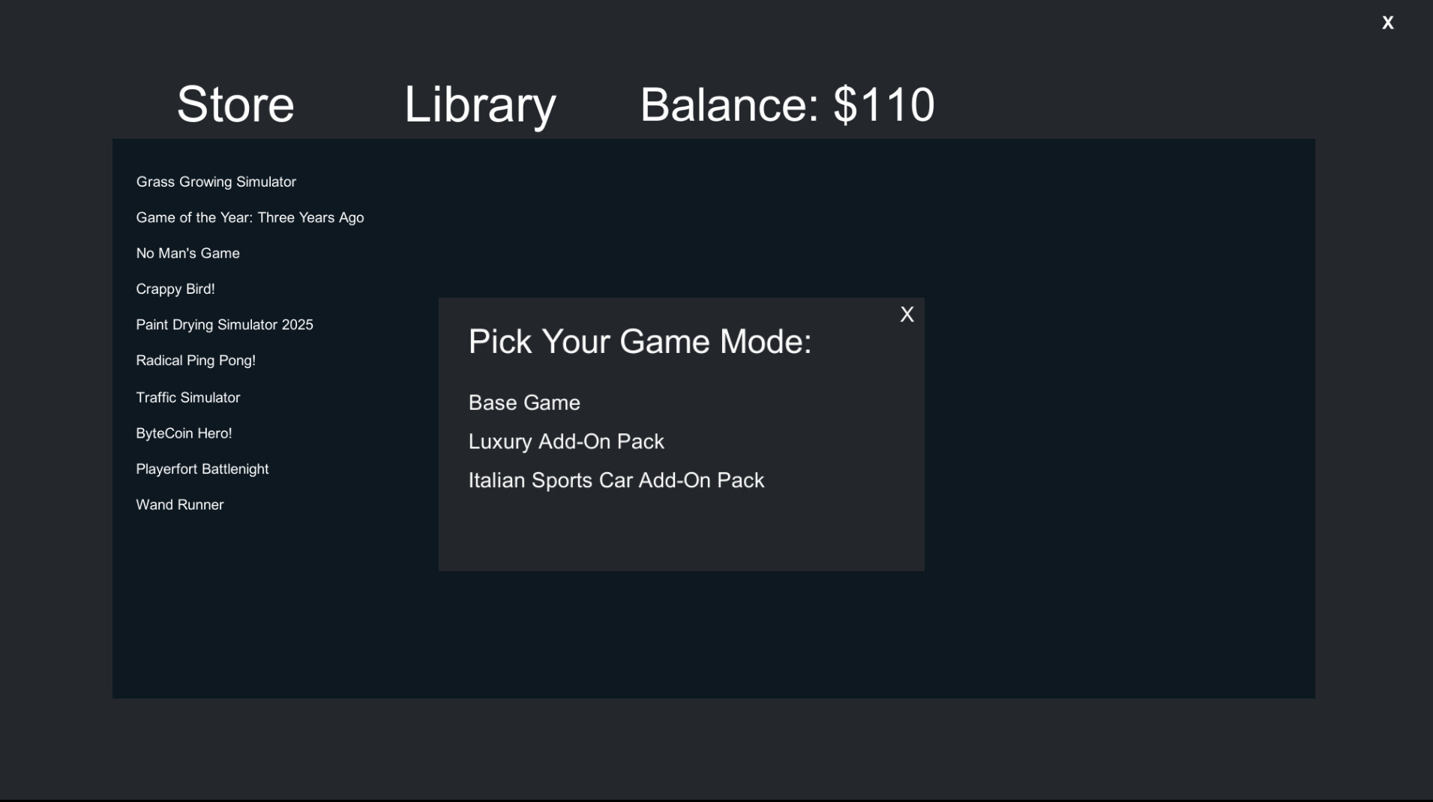Select the Store tab
Viewport: 1433px width, 802px height.
[235, 104]
